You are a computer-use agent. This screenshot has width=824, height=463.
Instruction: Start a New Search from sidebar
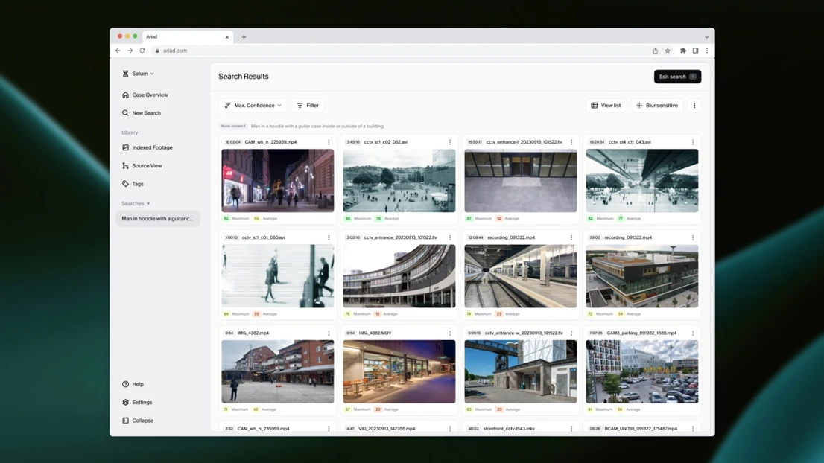146,113
